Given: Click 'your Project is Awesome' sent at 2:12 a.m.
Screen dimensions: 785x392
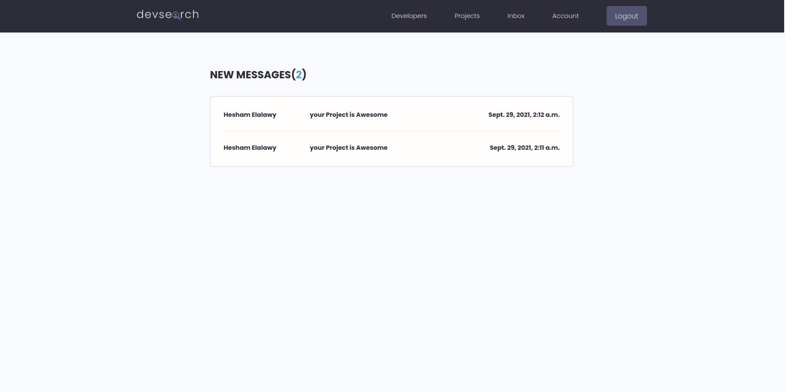Looking at the screenshot, I should [348, 115].
